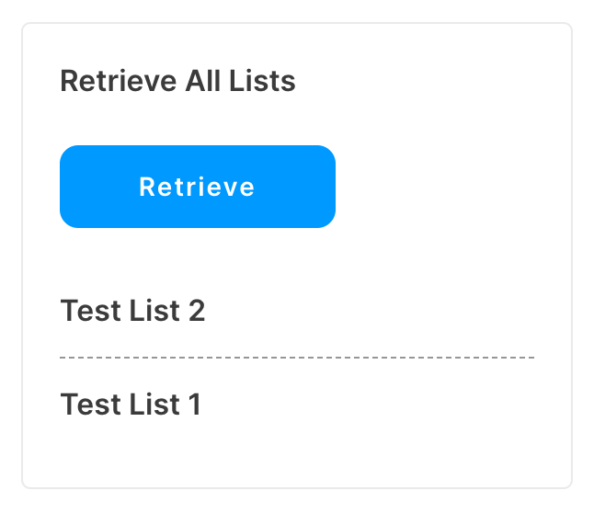Viewport: 594px width, 513px height.
Task: Select the Test List 2 entry
Action: pyautogui.click(x=132, y=311)
